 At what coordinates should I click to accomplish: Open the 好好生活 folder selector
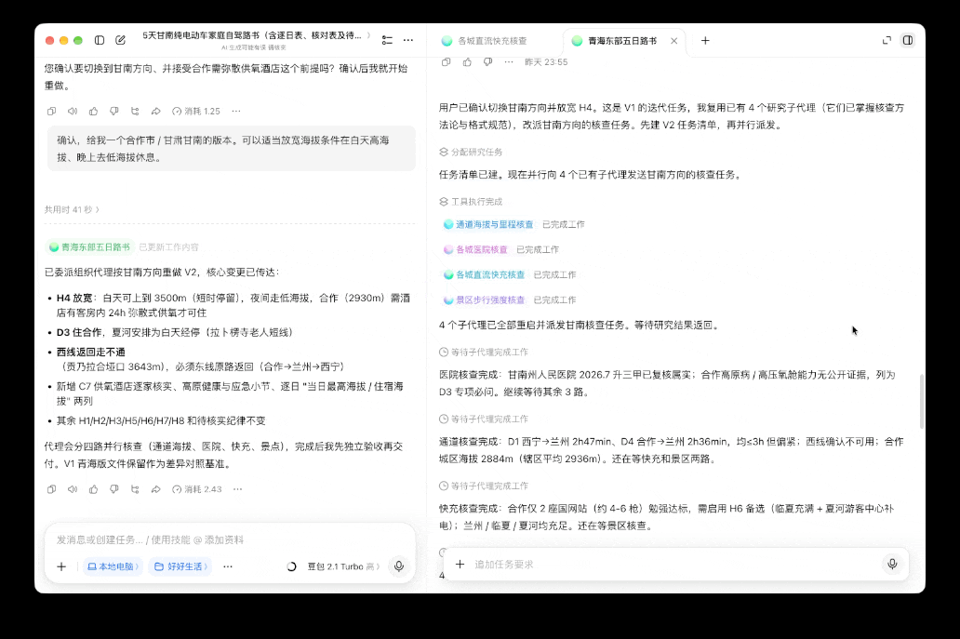180,566
